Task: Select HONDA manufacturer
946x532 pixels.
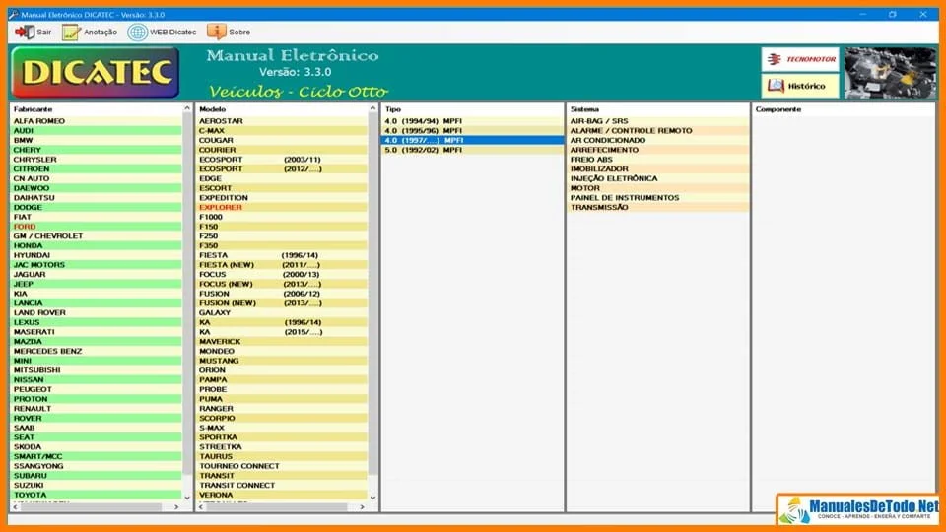Action: [x=97, y=246]
